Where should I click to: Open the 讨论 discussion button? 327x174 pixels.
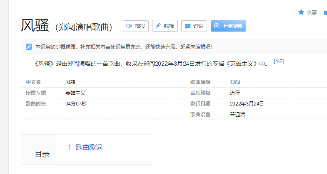[x=194, y=26]
